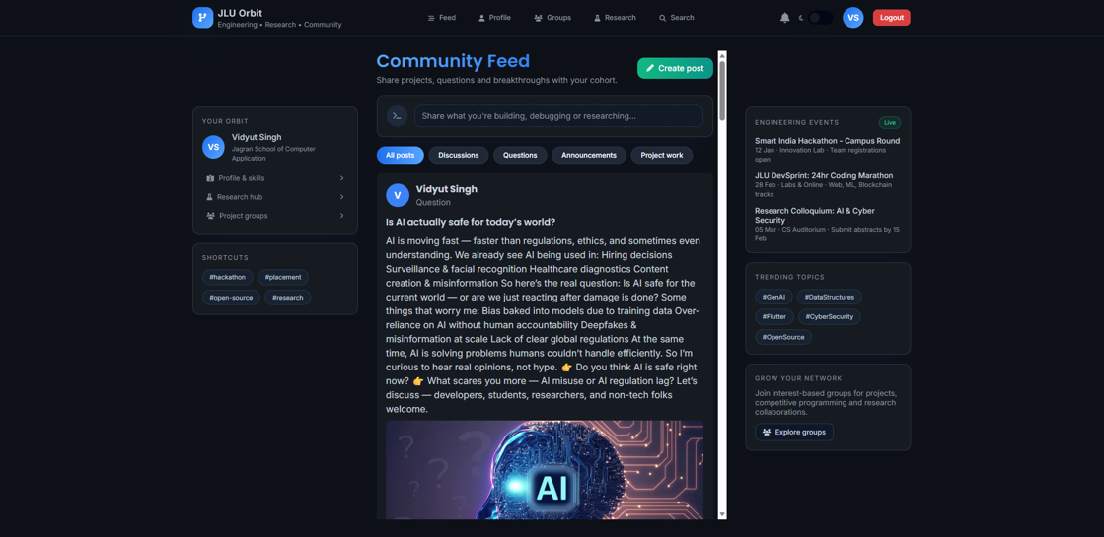The width and height of the screenshot is (1104, 537).
Task: Click the VS avatar in the header
Action: click(x=852, y=18)
